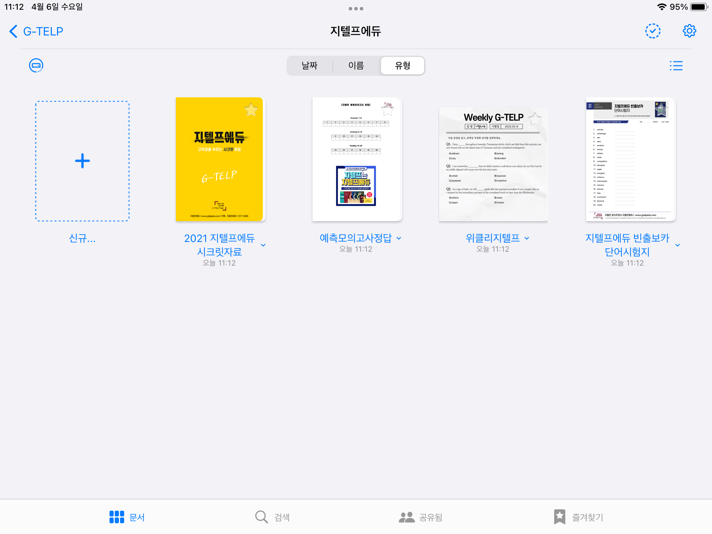Toggle favorite star on Weekly G-TELP thumbnail

535,119
